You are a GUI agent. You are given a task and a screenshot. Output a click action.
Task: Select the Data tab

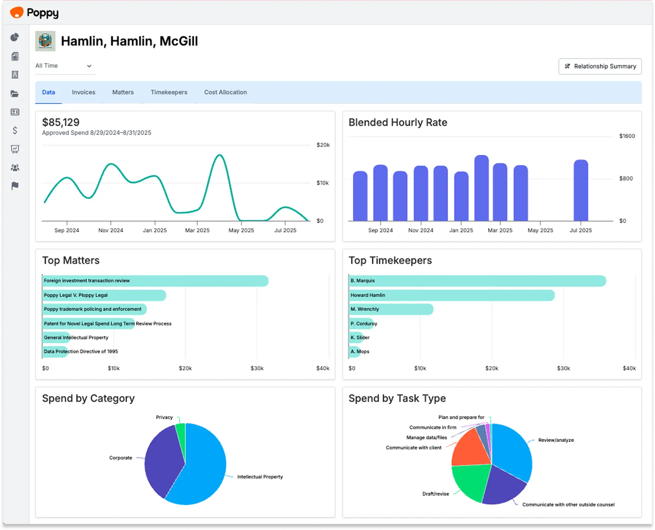[49, 92]
